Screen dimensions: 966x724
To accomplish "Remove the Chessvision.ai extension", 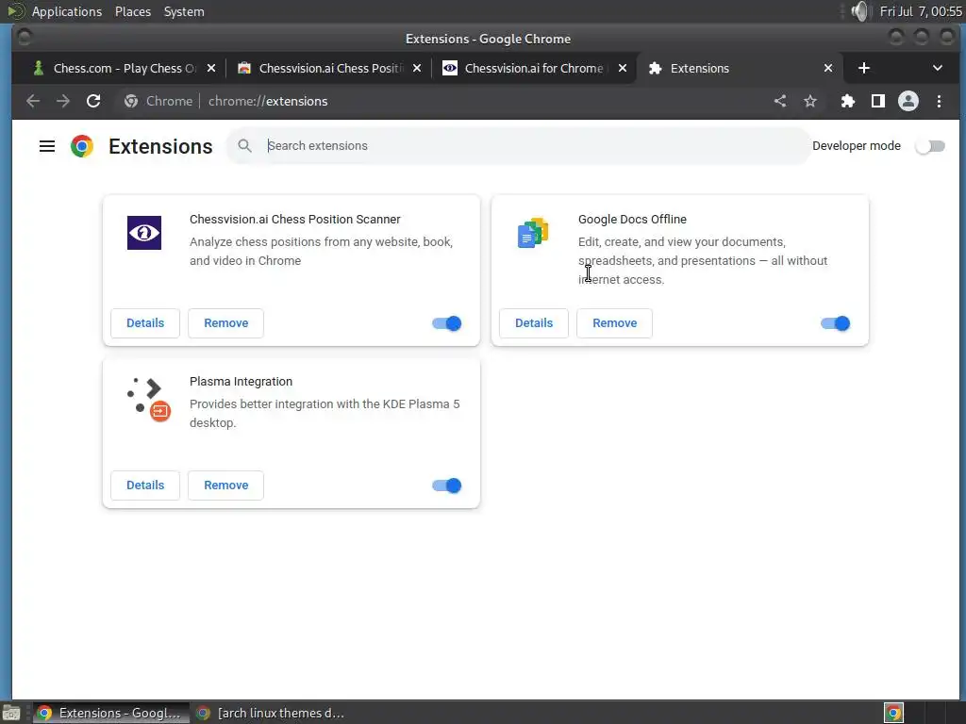I will [226, 323].
